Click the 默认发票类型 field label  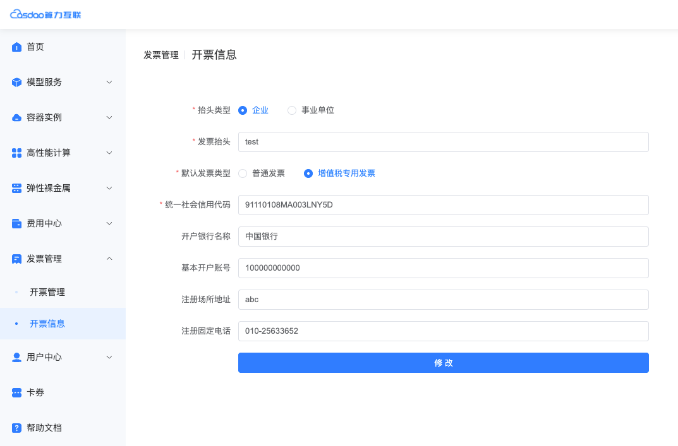pyautogui.click(x=206, y=173)
